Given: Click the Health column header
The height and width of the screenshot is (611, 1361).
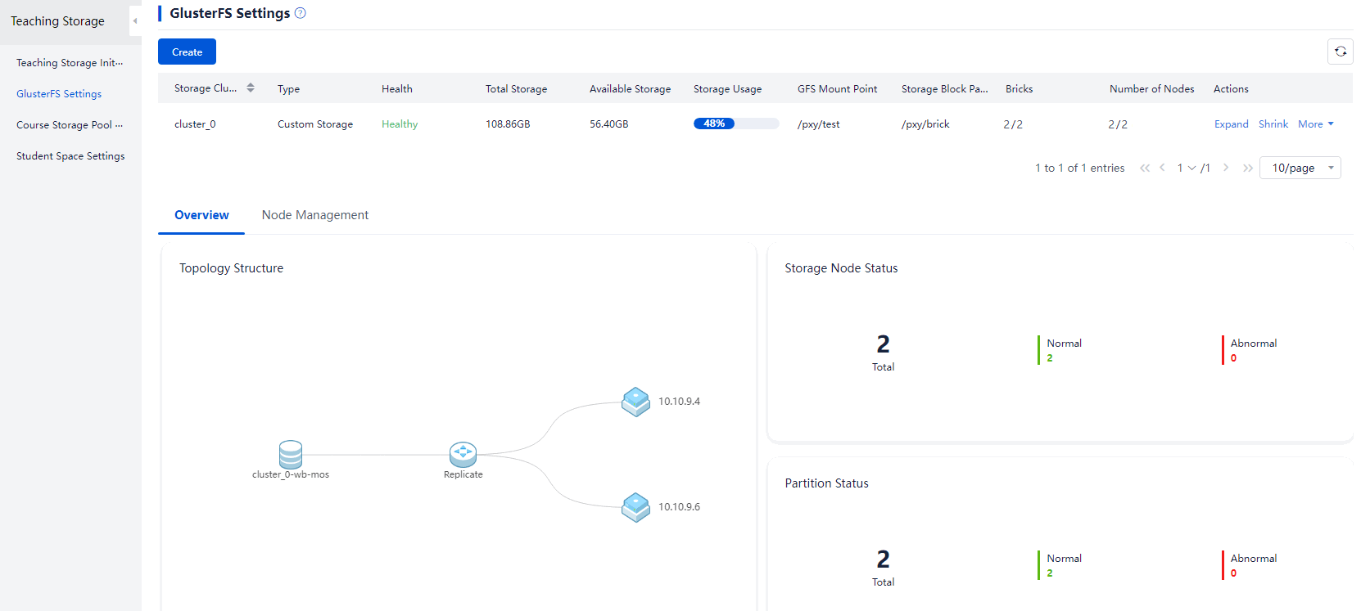Looking at the screenshot, I should (397, 88).
